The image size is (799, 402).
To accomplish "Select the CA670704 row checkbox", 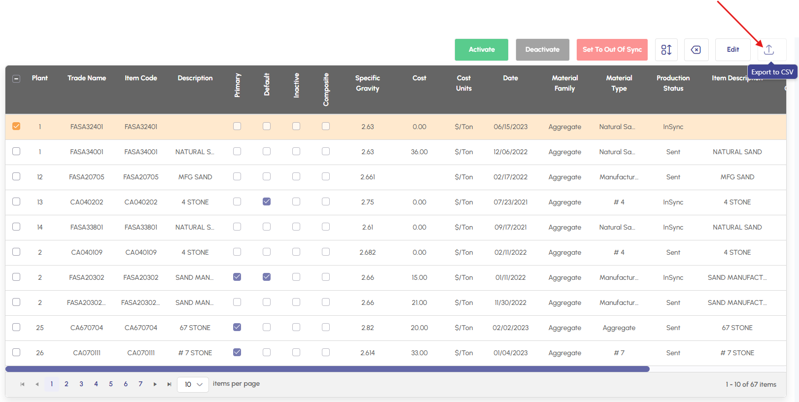I will (x=16, y=327).
